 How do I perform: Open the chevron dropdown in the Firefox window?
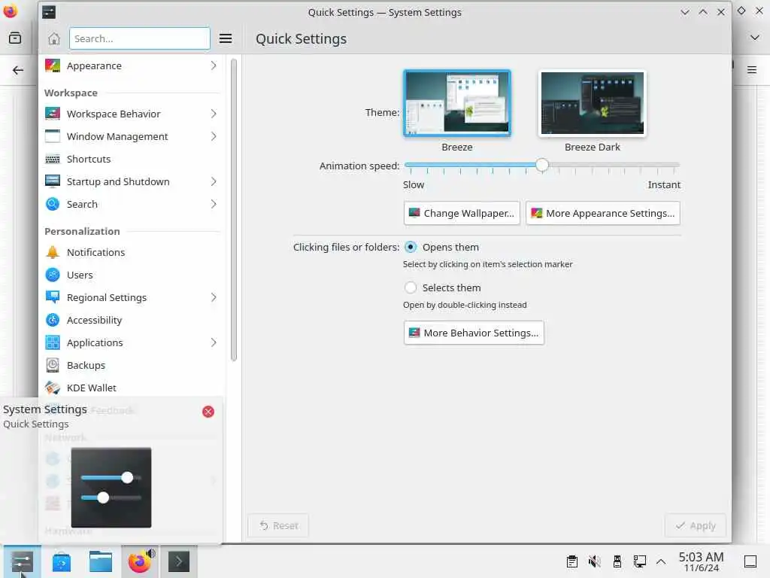(755, 38)
